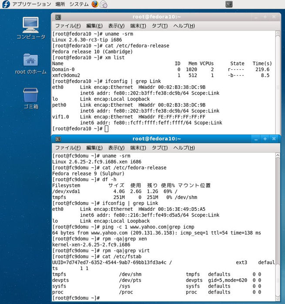
Task: Click 'Fedora release 9 (Sulphur)' text
Action: 88,173
